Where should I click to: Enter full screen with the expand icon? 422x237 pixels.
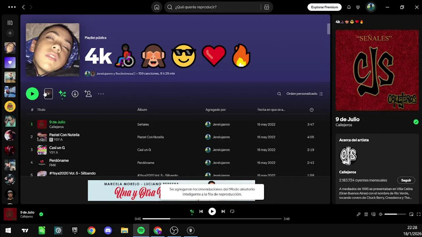419,214
